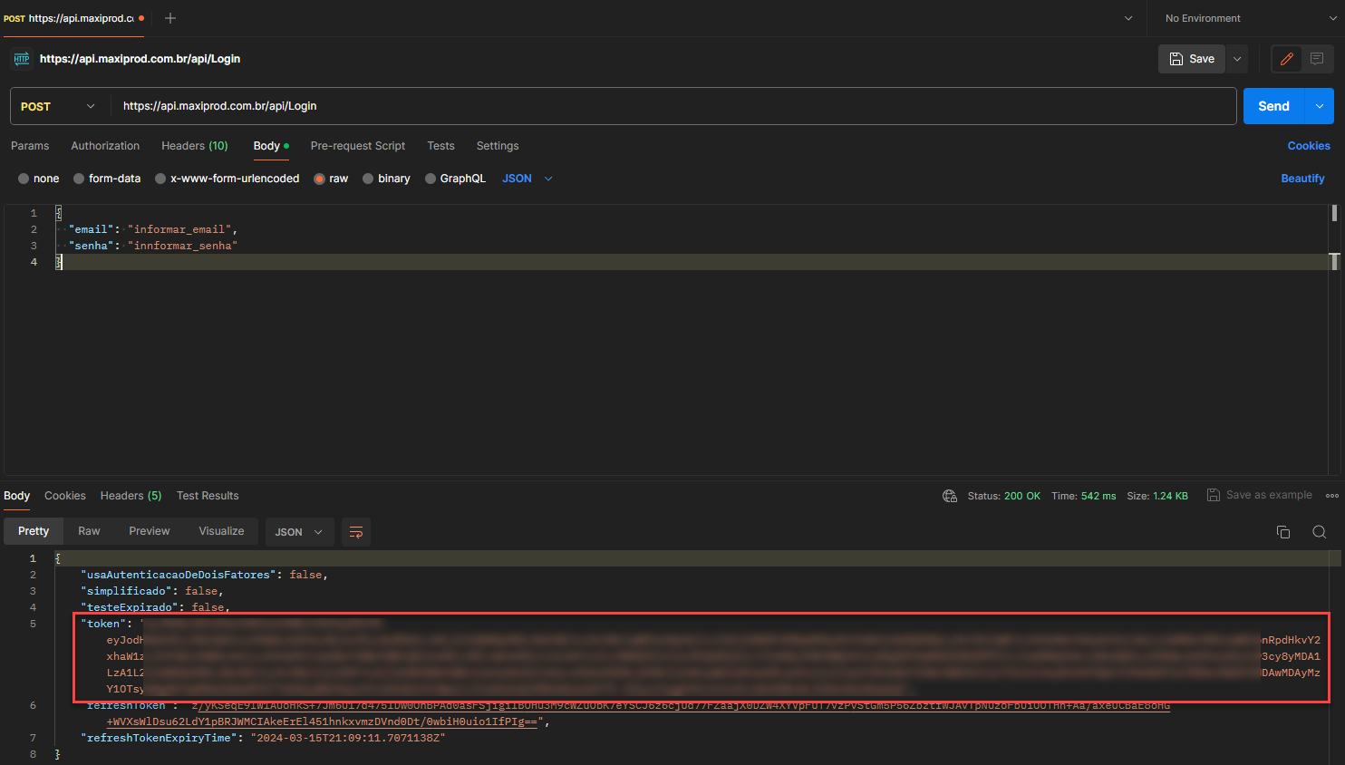This screenshot has width=1345, height=765.
Task: Click the pencil edit icon
Action: tap(1286, 59)
